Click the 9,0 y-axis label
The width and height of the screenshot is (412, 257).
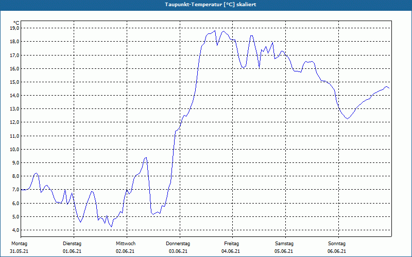(x=15, y=162)
